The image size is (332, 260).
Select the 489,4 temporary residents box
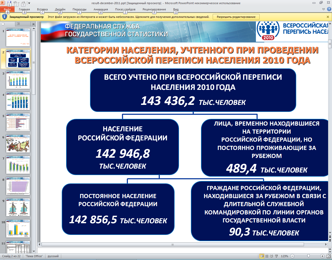tap(265, 148)
